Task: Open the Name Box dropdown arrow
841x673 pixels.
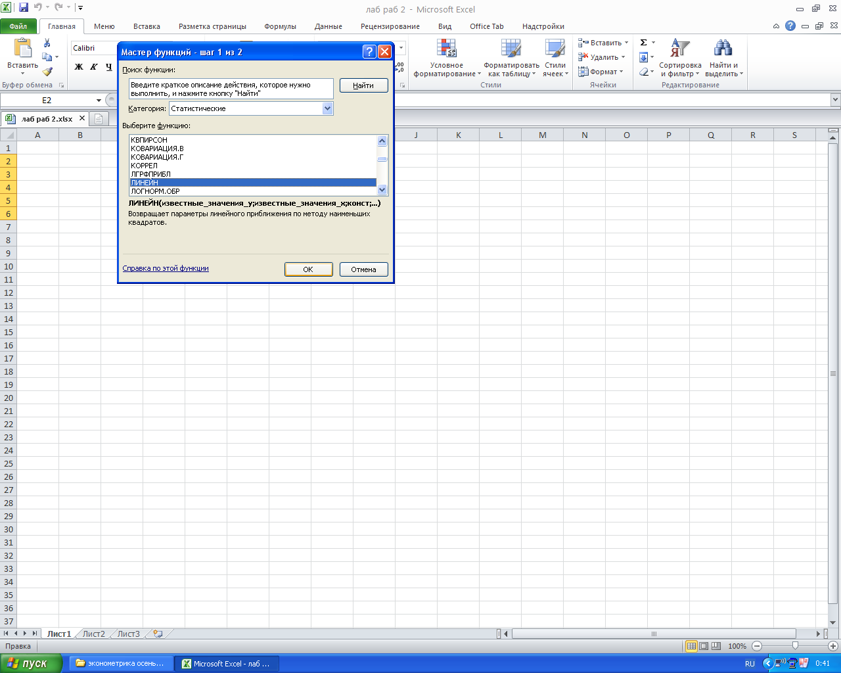Action: [99, 101]
